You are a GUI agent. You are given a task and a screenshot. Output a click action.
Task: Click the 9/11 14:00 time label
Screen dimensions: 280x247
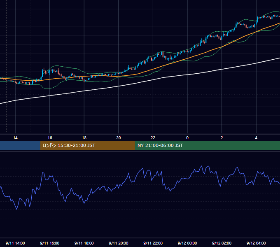pyautogui.click(x=15, y=243)
